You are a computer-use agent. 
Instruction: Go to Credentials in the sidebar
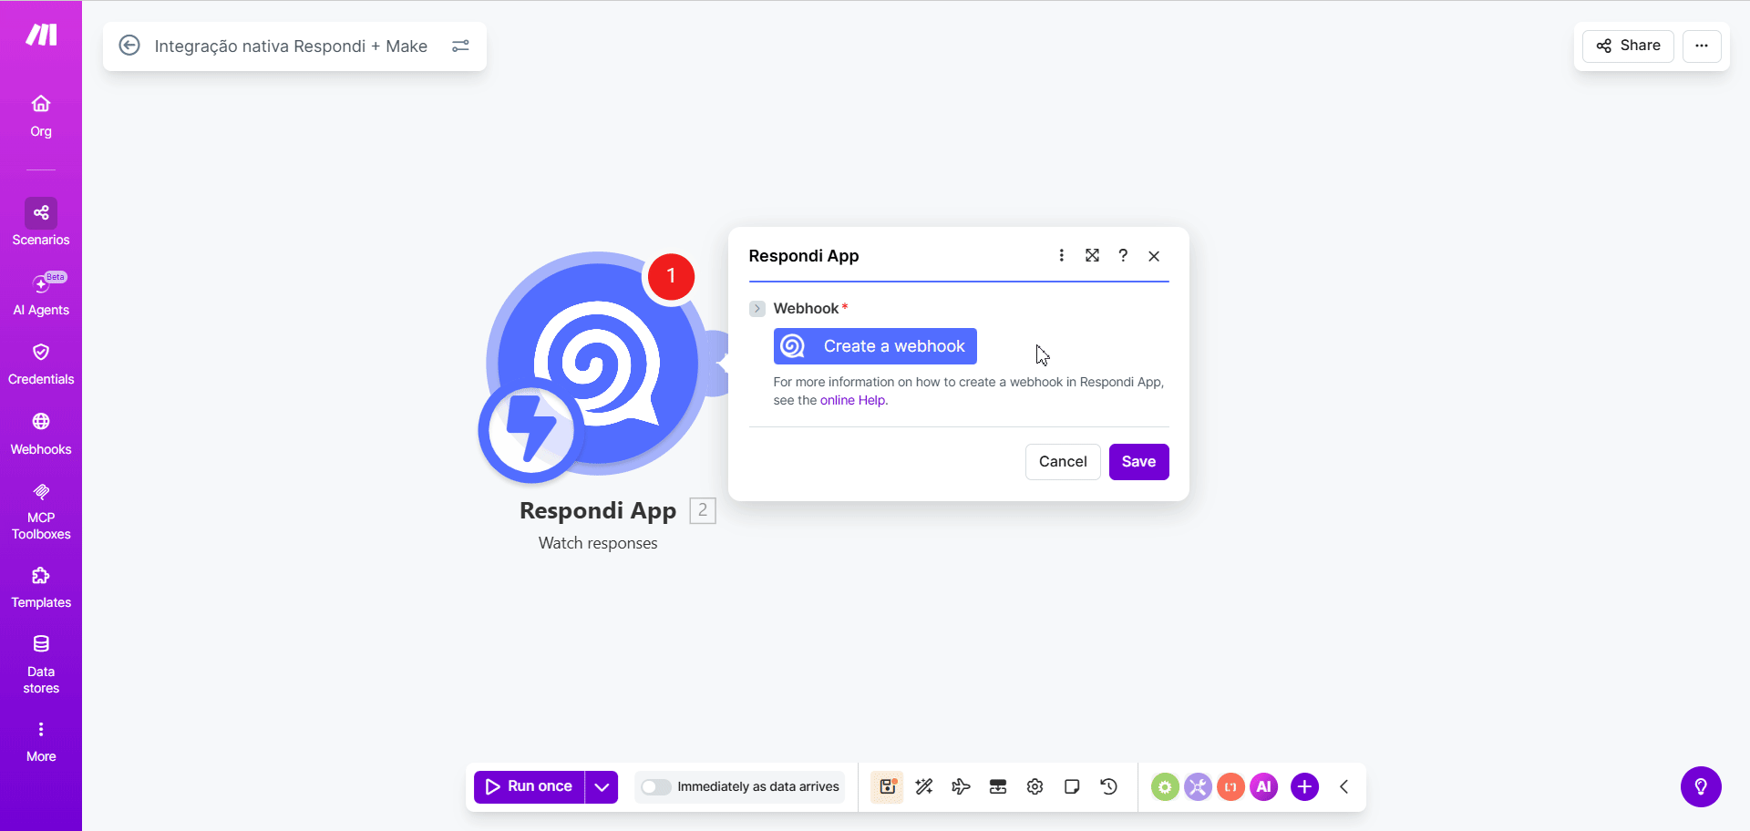41,364
